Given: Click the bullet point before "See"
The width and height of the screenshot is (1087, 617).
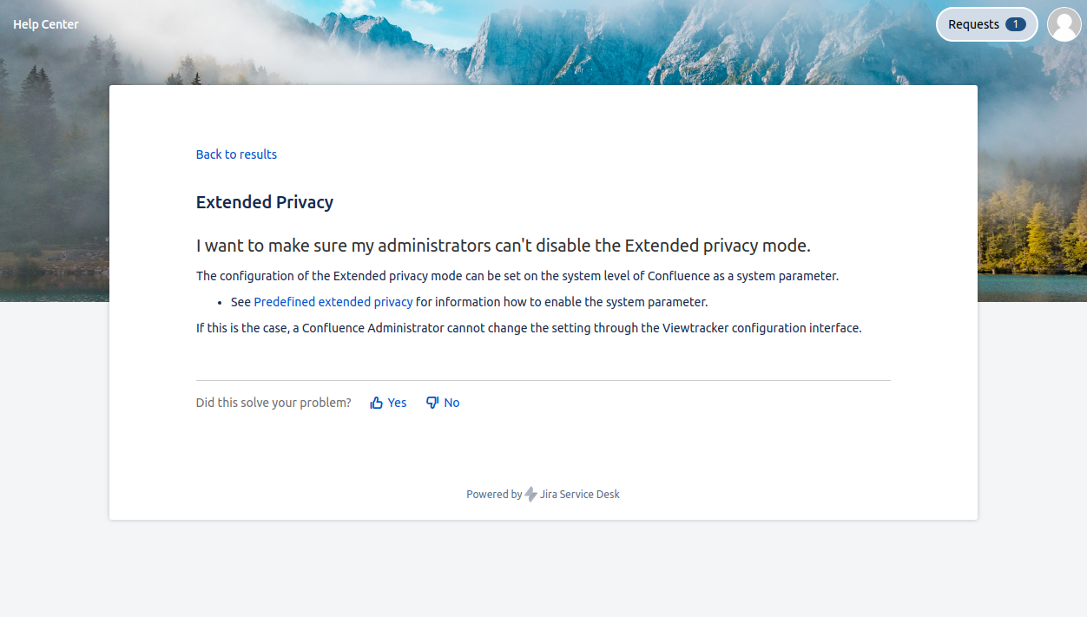Looking at the screenshot, I should (221, 303).
